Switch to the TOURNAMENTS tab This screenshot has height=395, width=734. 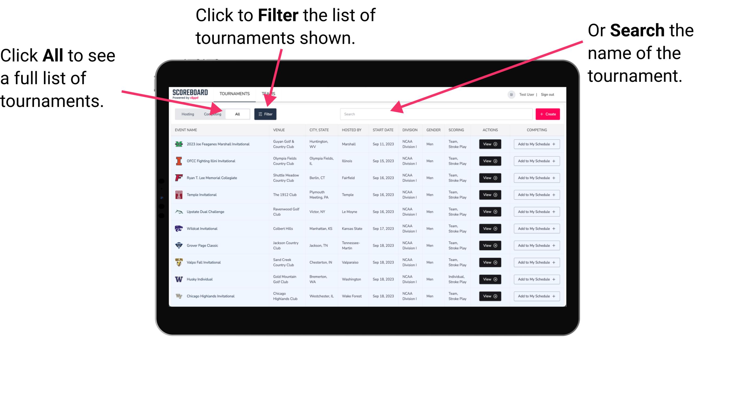(234, 93)
